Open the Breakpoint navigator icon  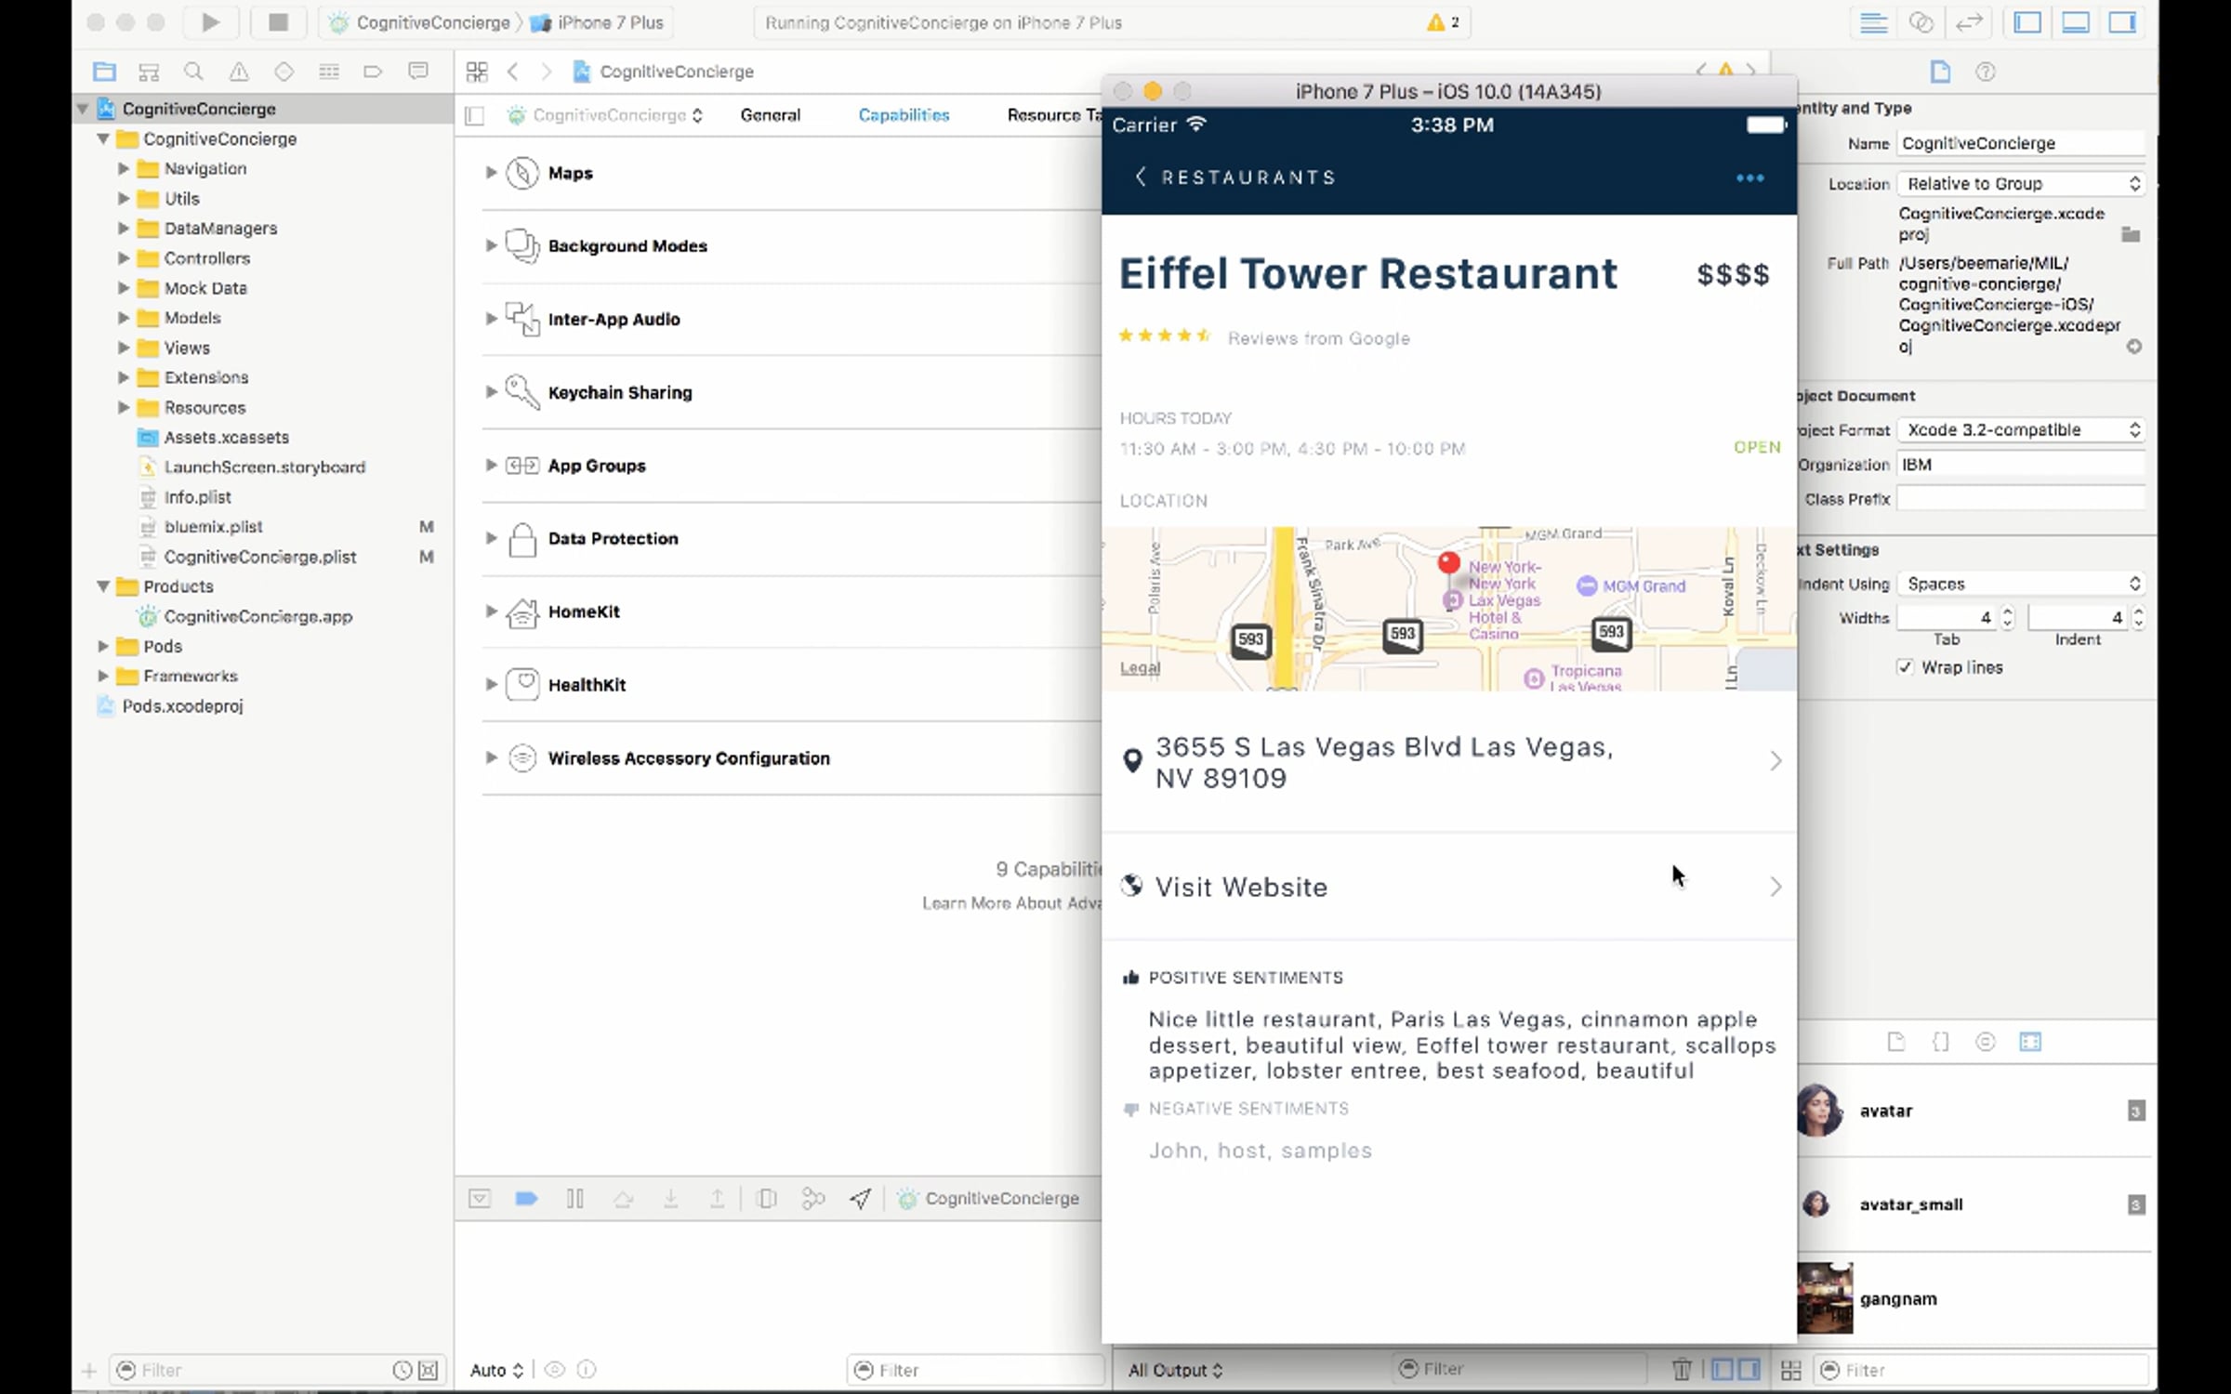point(373,72)
